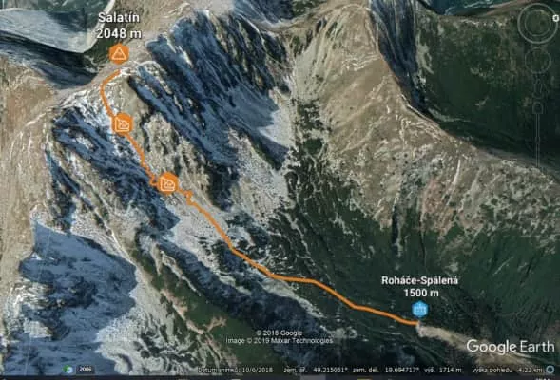Click the zoom-in button above zoom slider

click(537, 107)
